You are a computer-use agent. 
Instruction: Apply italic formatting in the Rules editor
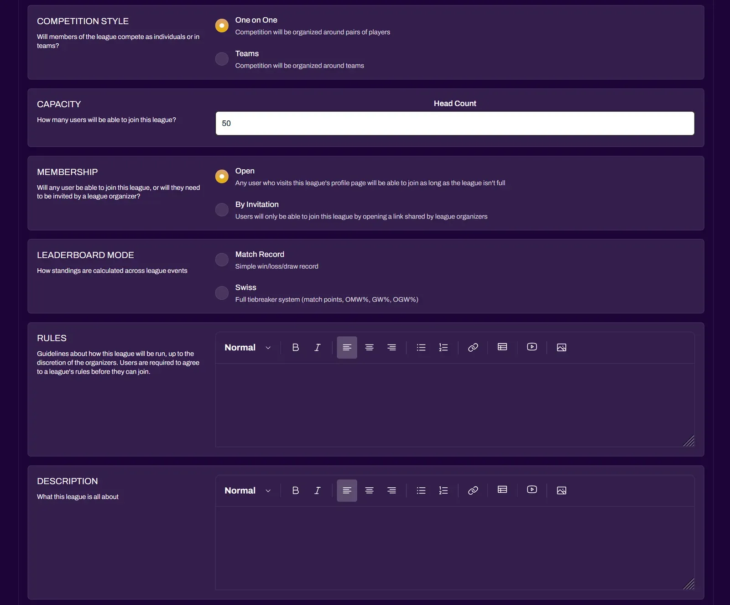tap(318, 347)
